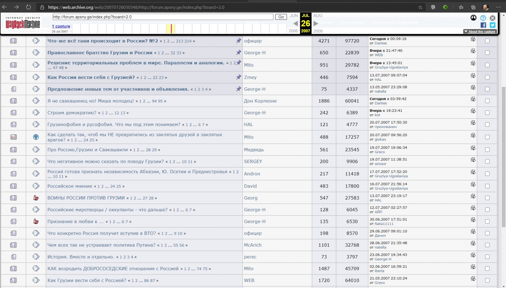
Task: Go to next capture arrow
Action: click(316, 23)
